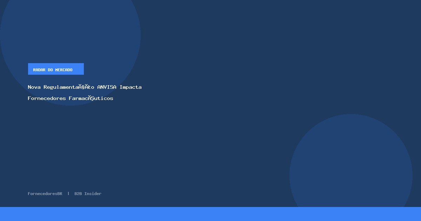Click the word RADAR inside the badge

tap(39, 70)
